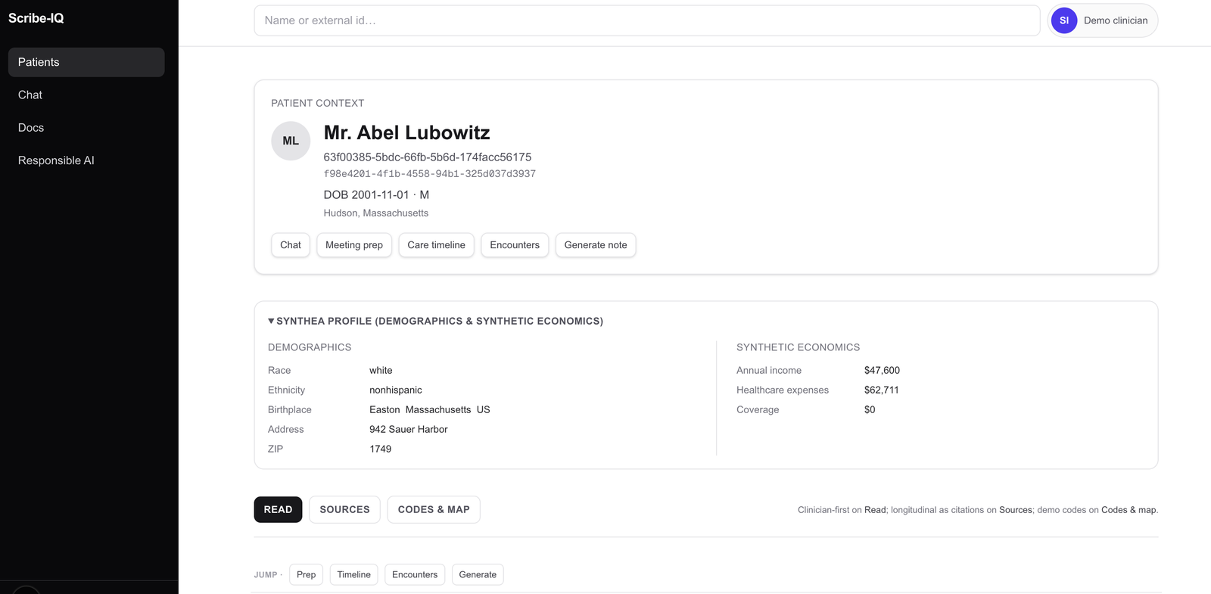
Task: Open Responsible AI in the sidebar
Action: (x=86, y=160)
